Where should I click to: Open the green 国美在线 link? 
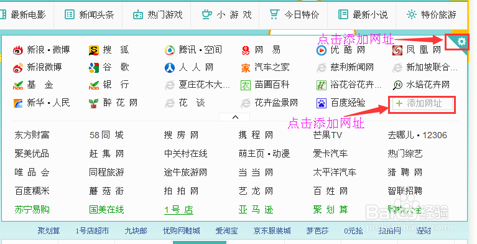(x=106, y=210)
